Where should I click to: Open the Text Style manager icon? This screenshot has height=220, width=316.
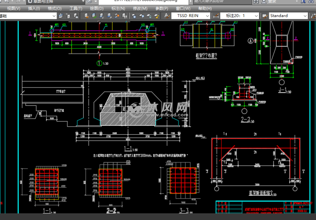(x=167, y=16)
